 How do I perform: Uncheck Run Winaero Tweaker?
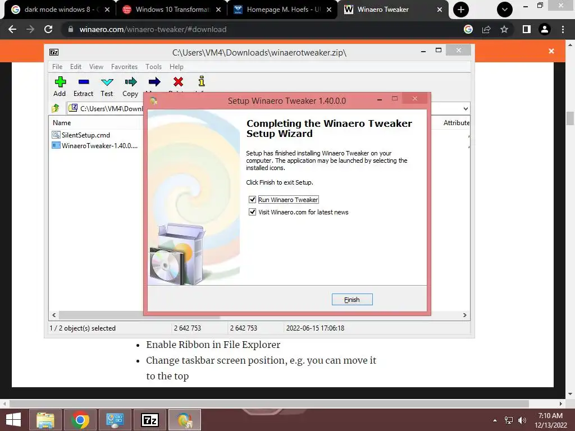252,199
